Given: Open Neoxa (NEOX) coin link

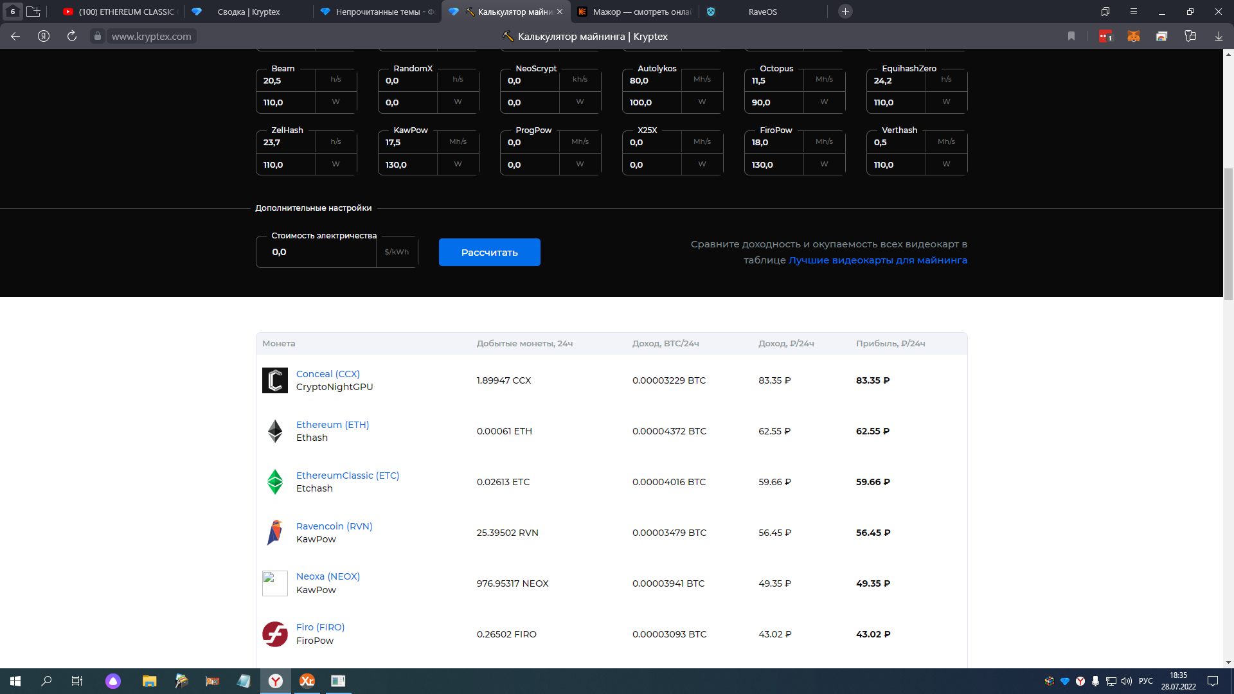Looking at the screenshot, I should tap(328, 576).
